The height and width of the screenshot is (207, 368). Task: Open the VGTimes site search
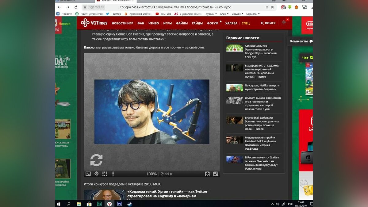click(x=268, y=23)
